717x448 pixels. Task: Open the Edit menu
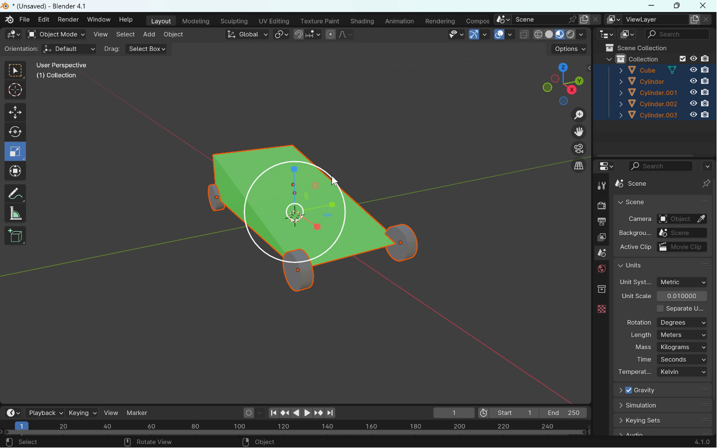pos(44,20)
